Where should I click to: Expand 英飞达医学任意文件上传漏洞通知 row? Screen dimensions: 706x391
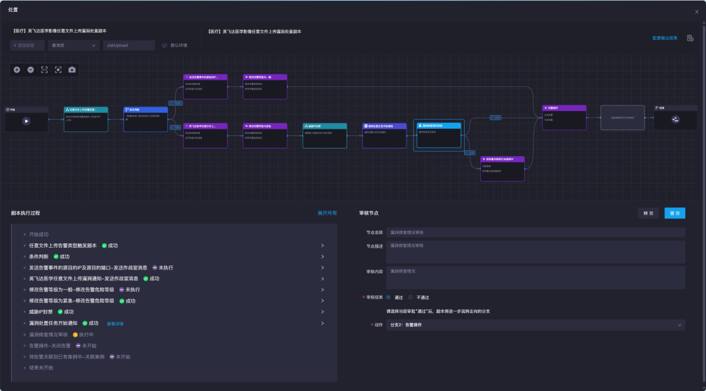point(322,279)
